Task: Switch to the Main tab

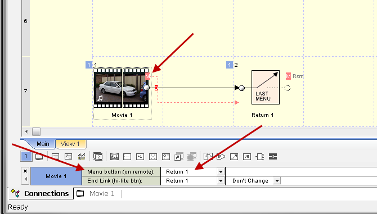Action: pos(43,144)
